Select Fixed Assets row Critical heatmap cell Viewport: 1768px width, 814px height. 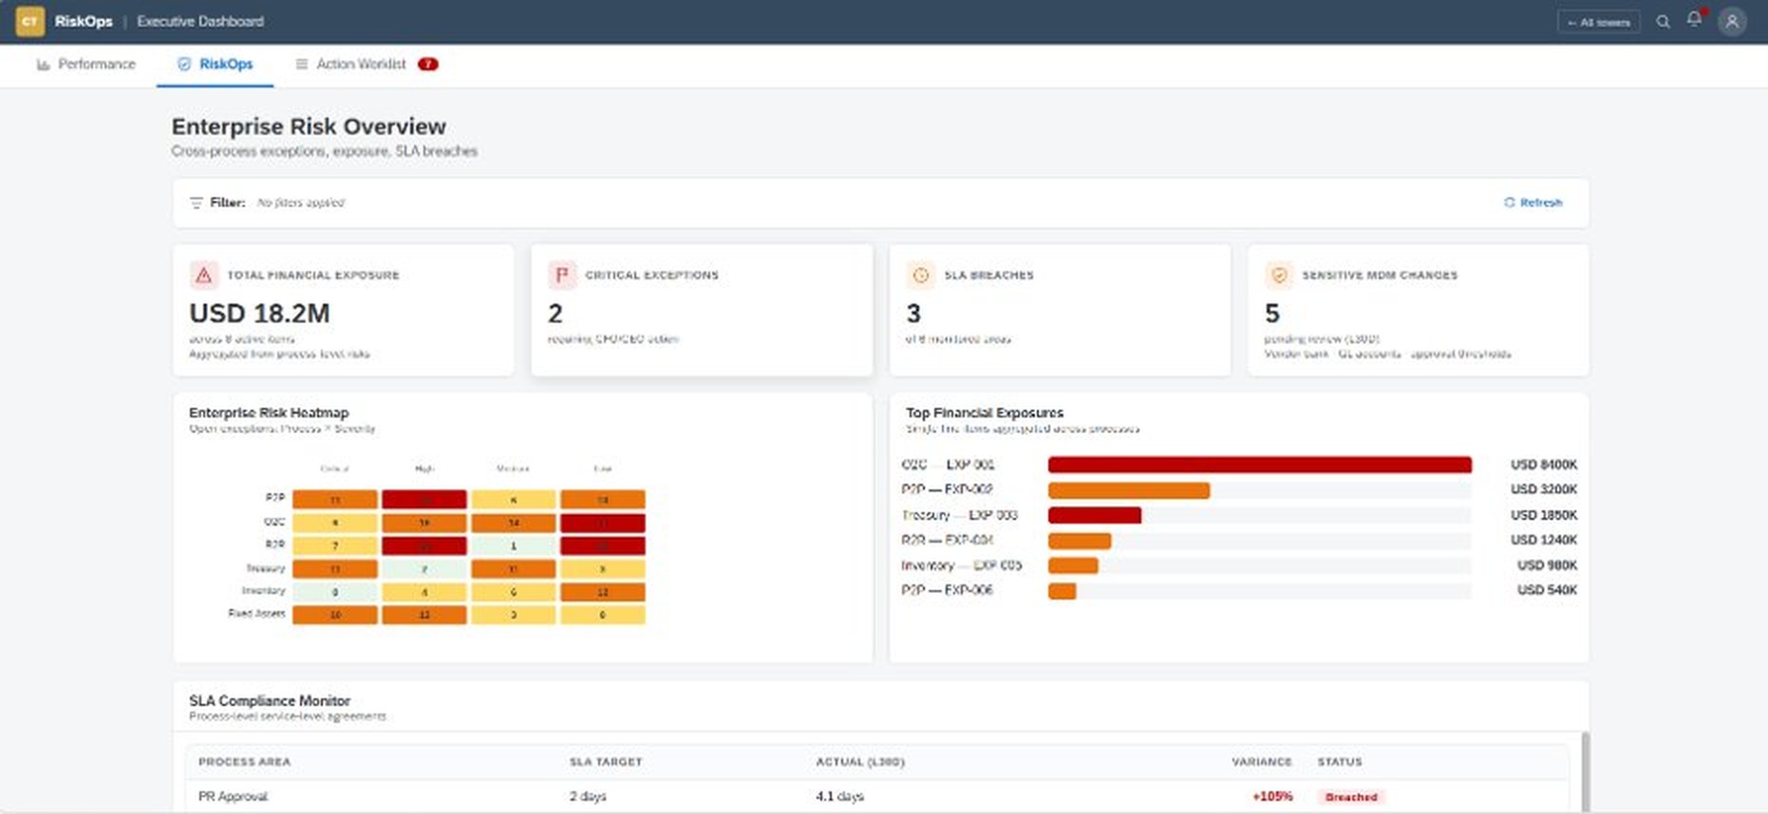coord(335,615)
